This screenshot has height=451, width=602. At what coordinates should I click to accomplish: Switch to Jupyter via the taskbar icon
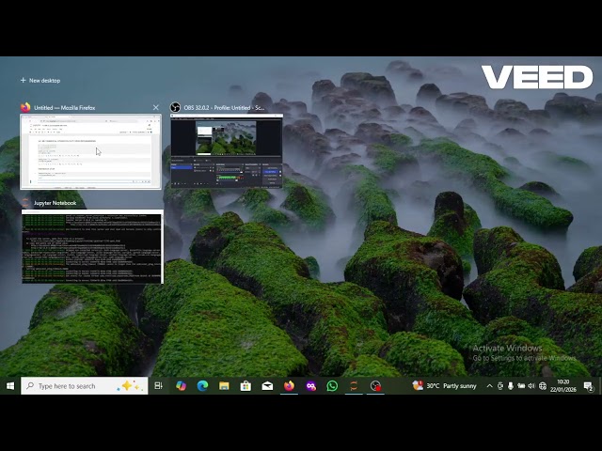click(354, 386)
